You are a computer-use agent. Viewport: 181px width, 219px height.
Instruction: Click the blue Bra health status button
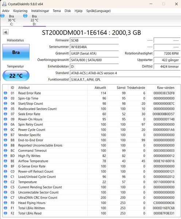pos(16,52)
